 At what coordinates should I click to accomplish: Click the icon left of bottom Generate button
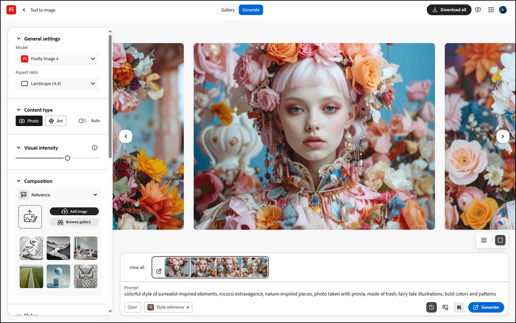point(459,307)
